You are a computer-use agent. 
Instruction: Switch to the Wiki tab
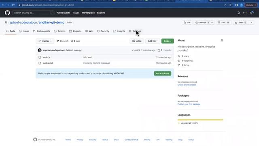coord(89,31)
